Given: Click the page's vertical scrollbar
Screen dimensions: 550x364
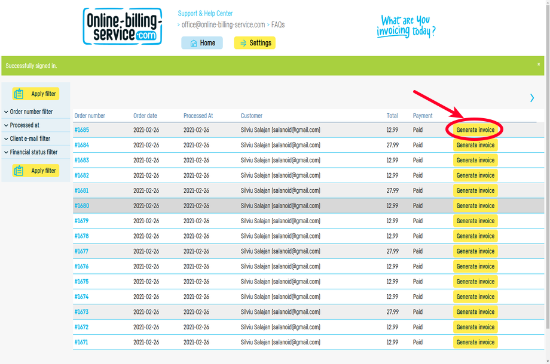Looking at the screenshot, I should tap(548, 168).
